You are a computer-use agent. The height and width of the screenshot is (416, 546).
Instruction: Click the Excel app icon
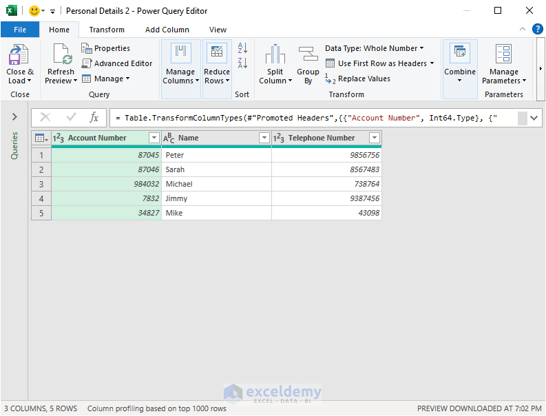coord(12,11)
